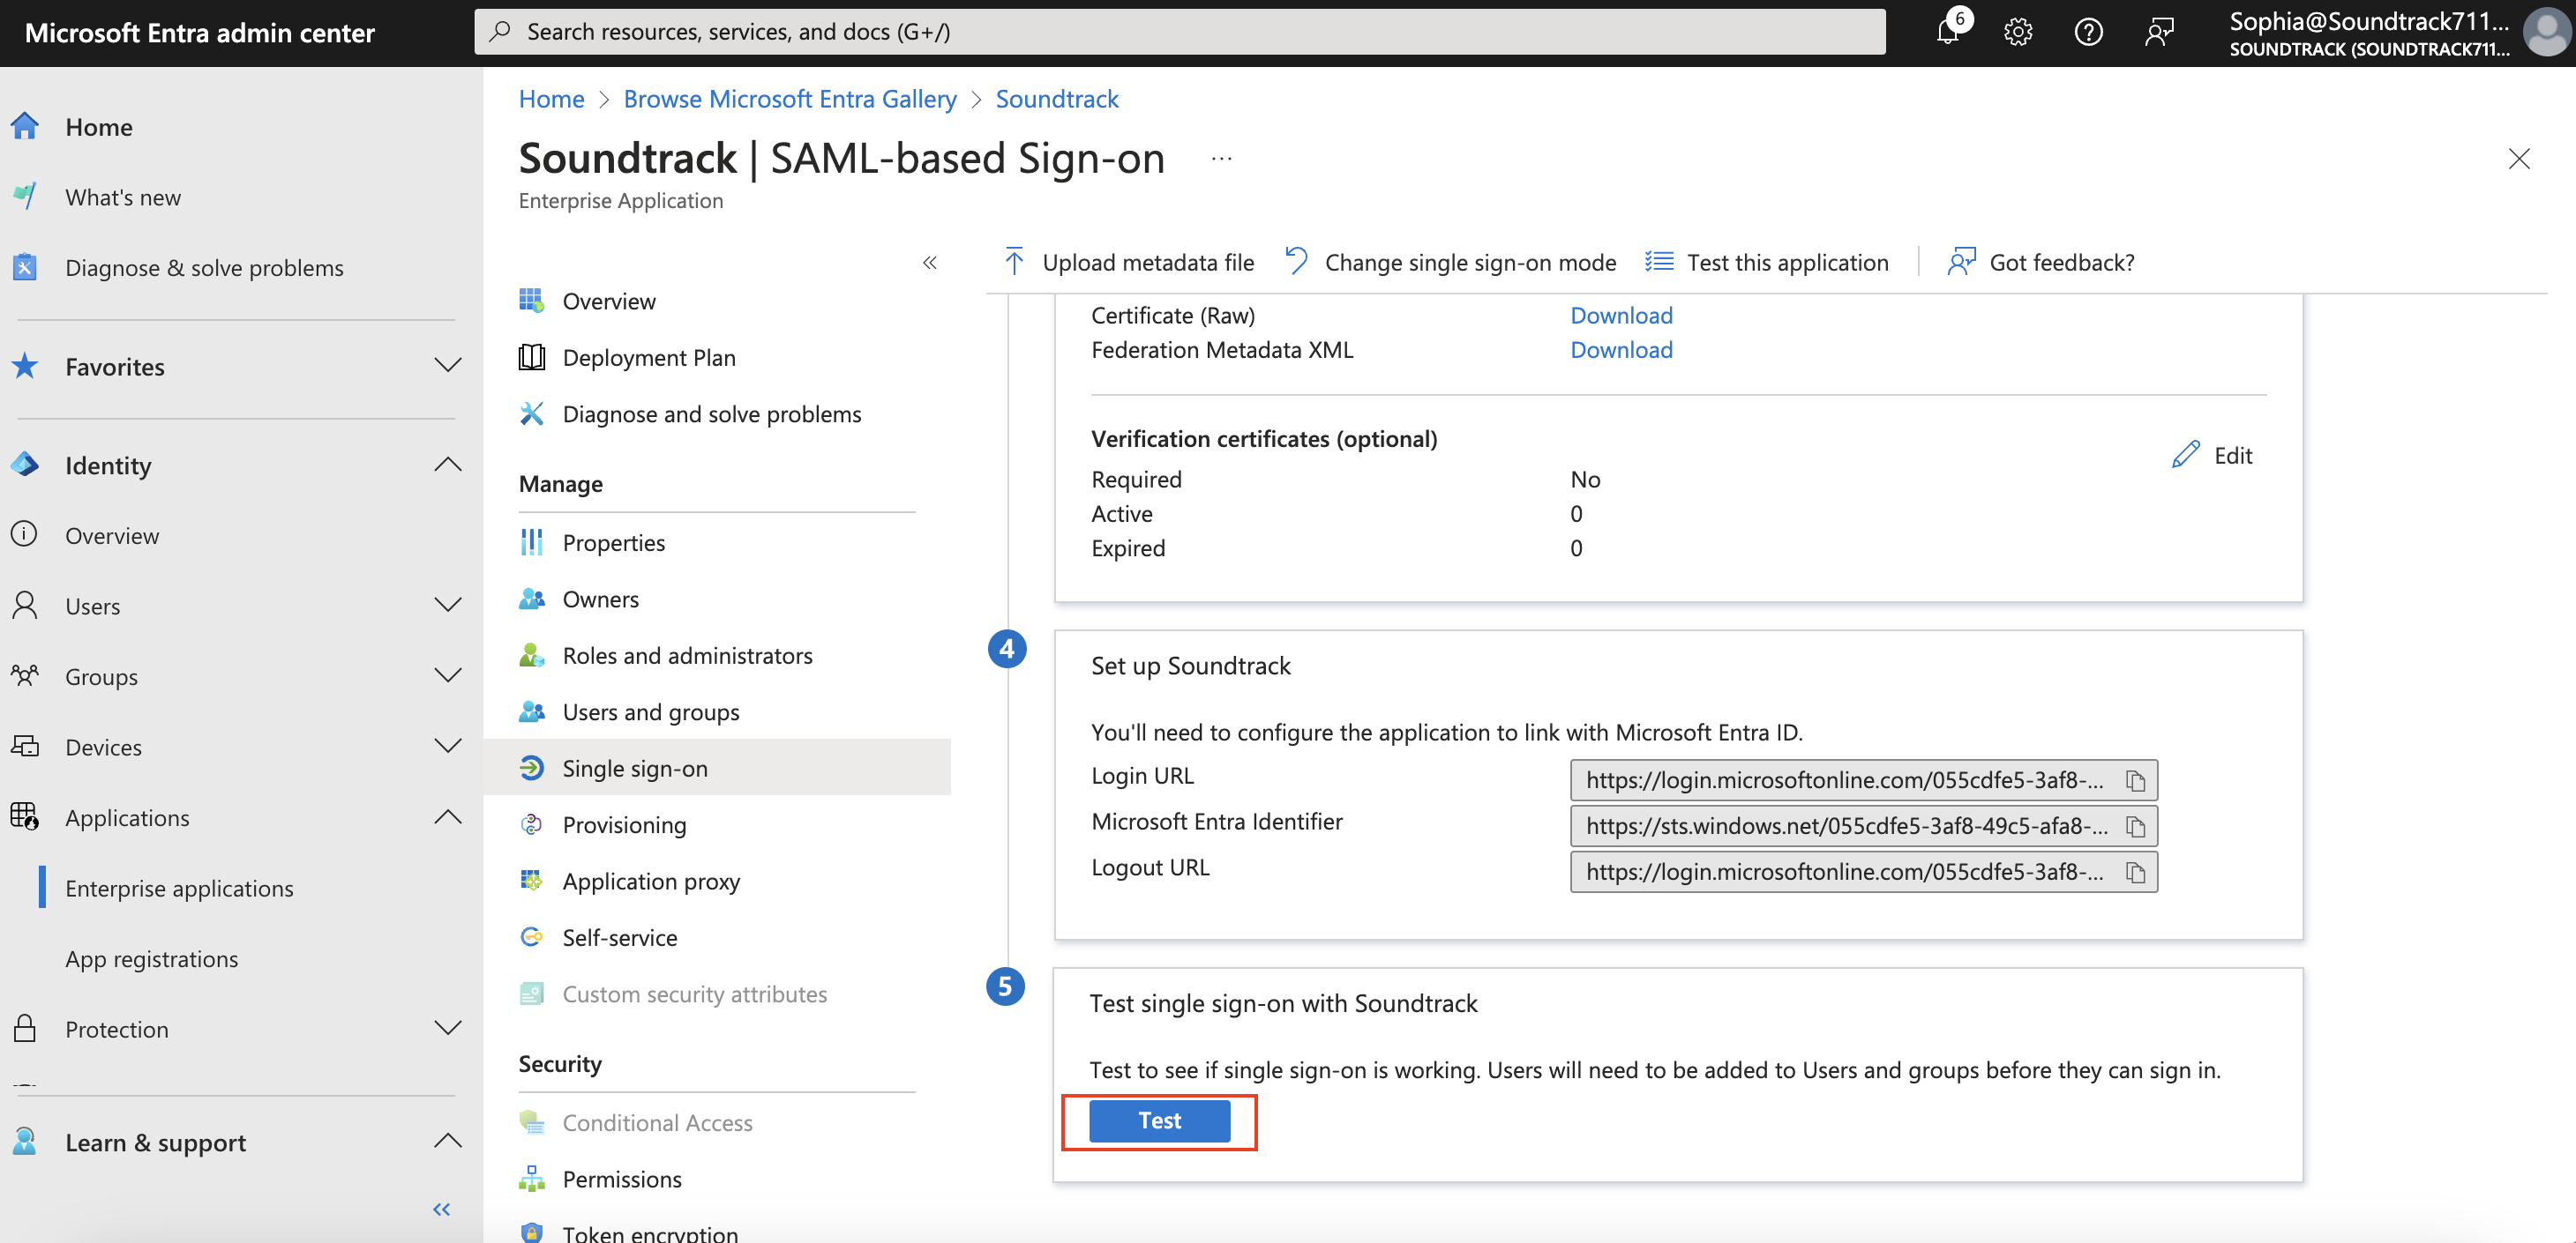The height and width of the screenshot is (1243, 2576).
Task: Open Custom security attributes item
Action: [694, 994]
